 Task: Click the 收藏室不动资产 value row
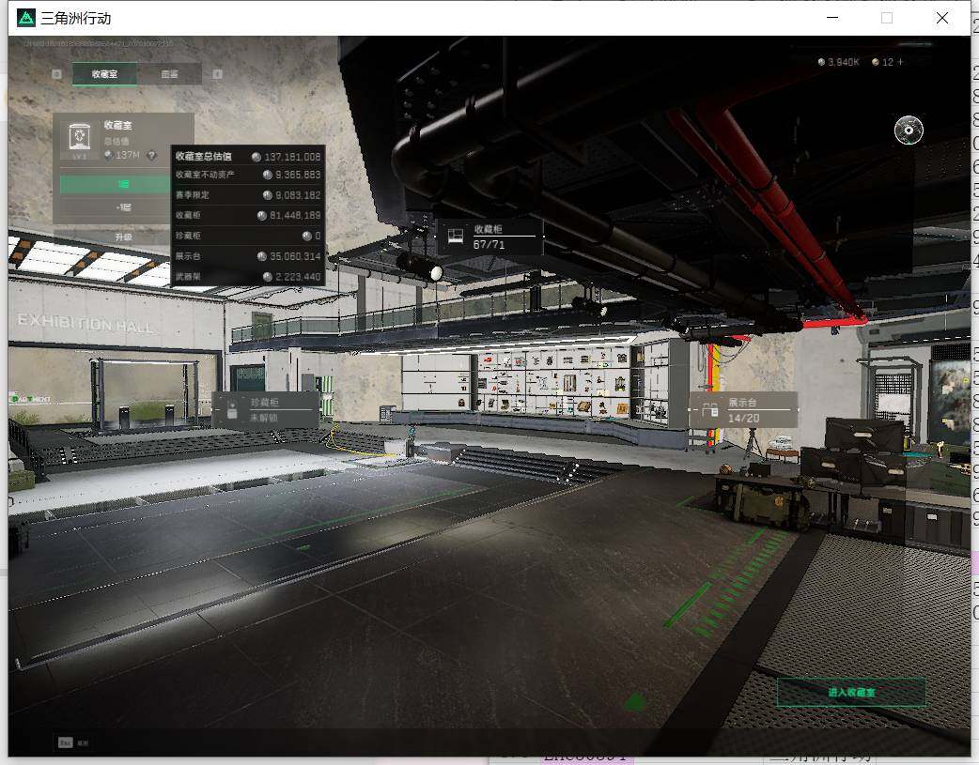tap(248, 175)
